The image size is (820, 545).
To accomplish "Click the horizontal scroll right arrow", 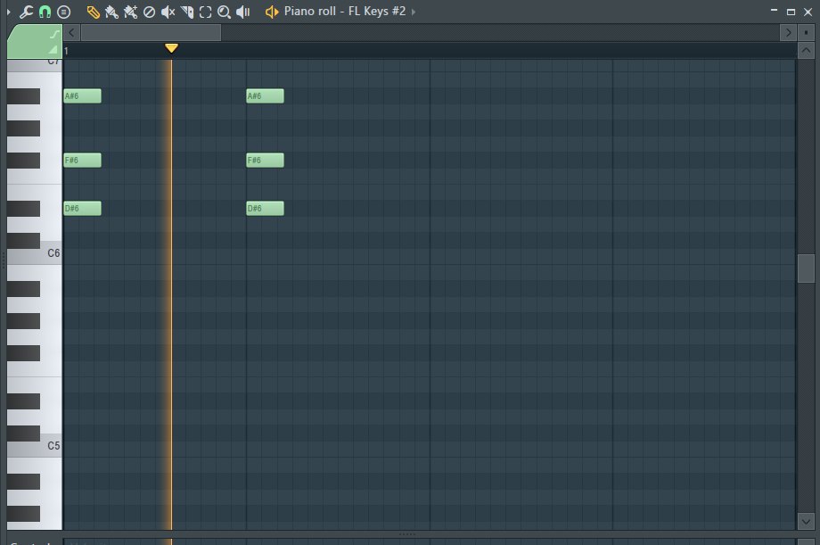I will click(x=788, y=32).
